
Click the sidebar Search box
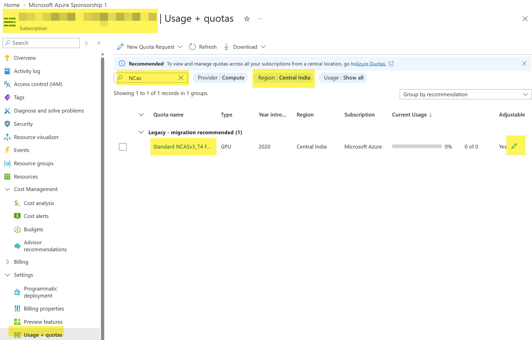pos(41,43)
